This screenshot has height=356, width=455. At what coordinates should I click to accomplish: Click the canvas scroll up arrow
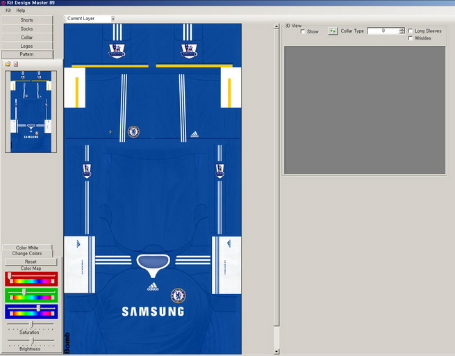pyautogui.click(x=276, y=26)
